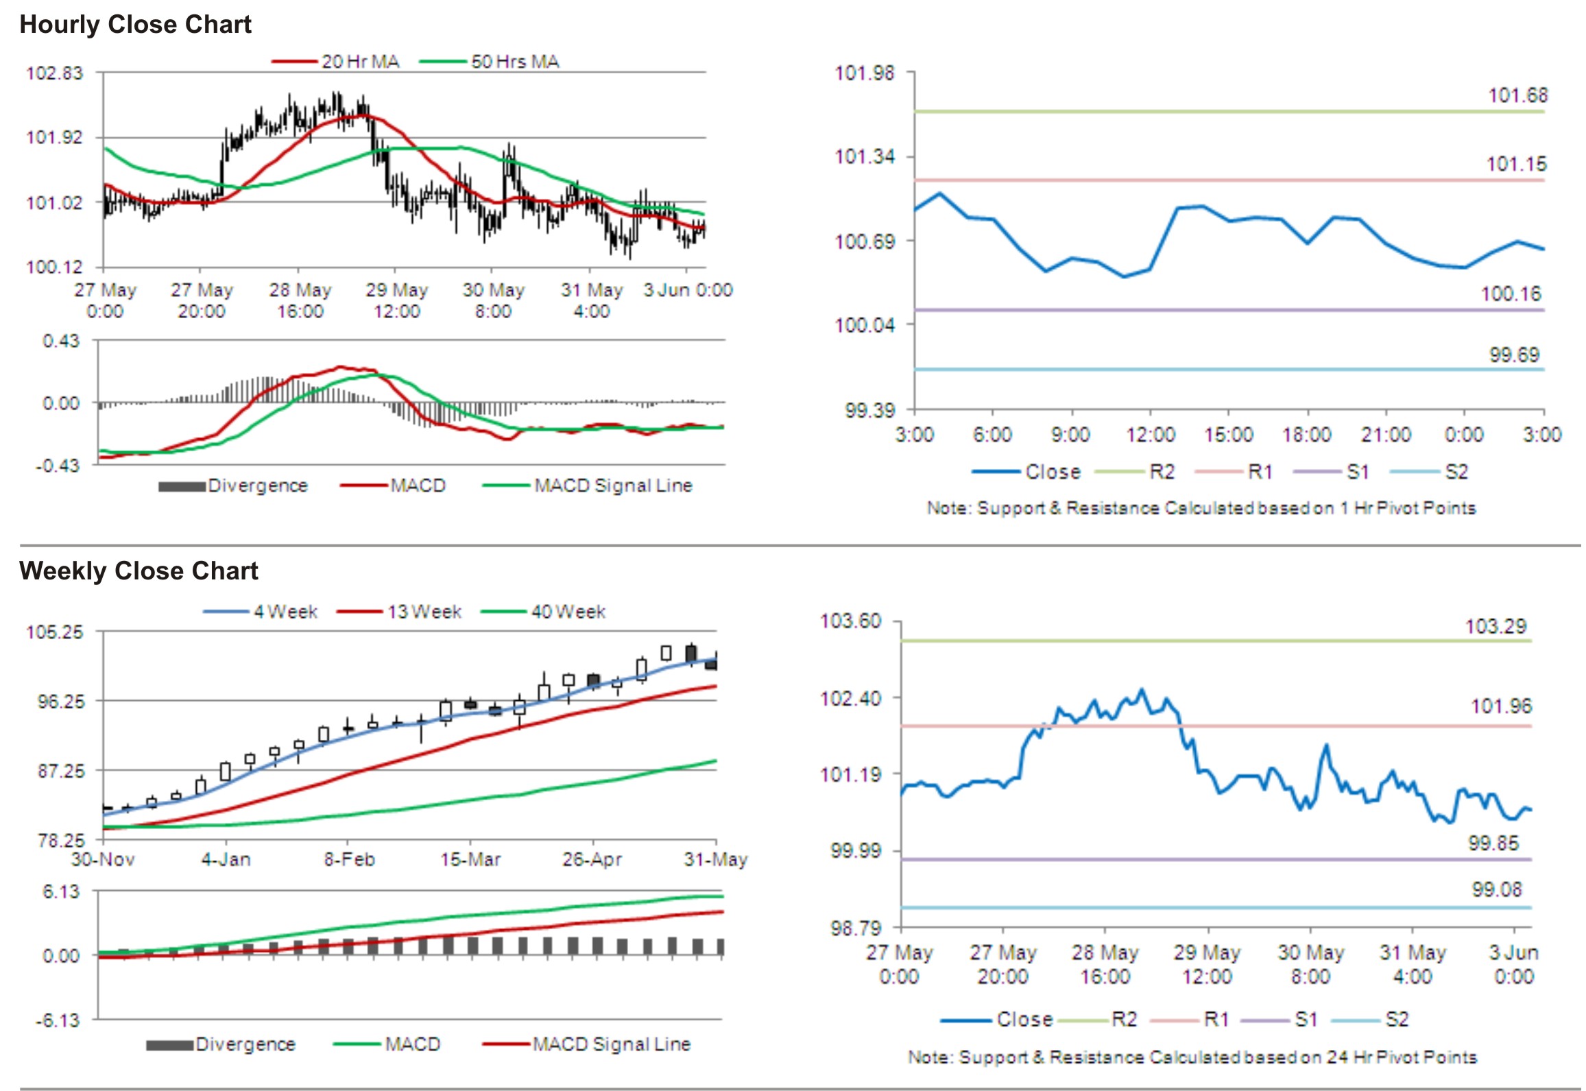Click the -6.13 weekly MACD axis value
This screenshot has height=1091, width=1586.
(58, 1020)
